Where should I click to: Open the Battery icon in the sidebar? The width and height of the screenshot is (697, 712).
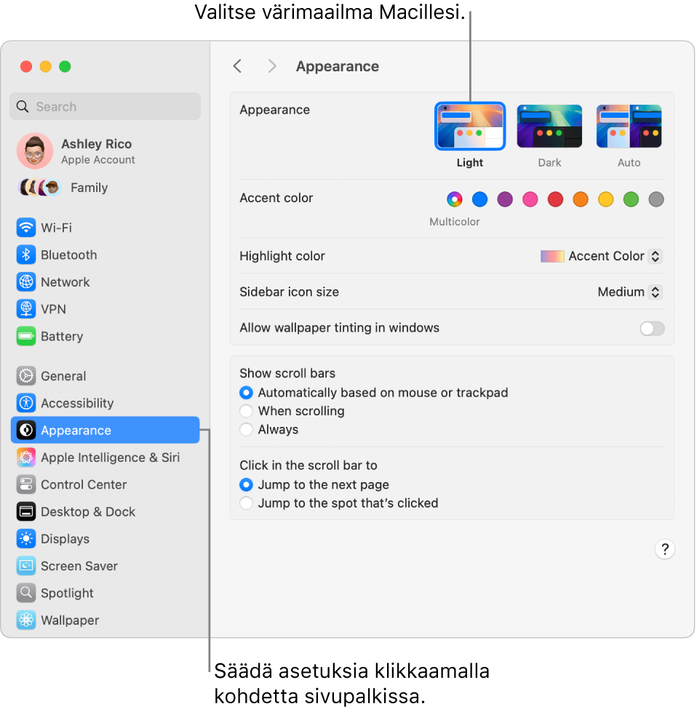26,337
